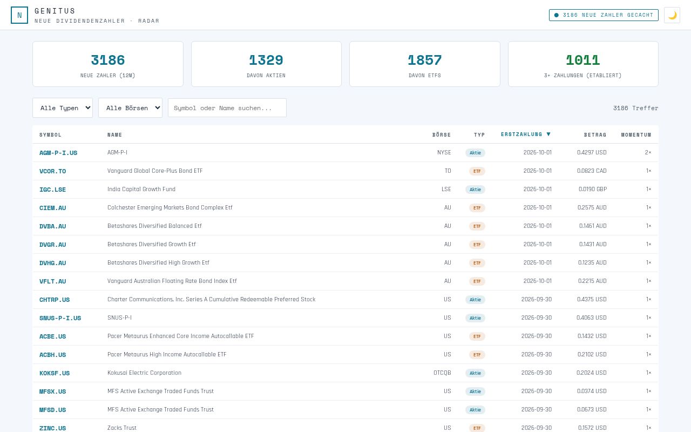
Task: Click the 1329 Davon Aktien stat card
Action: [x=266, y=64]
